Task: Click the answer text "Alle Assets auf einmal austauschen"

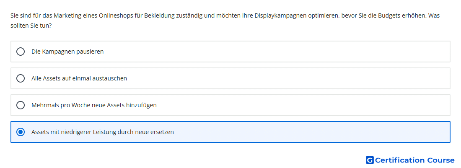Action: point(79,78)
